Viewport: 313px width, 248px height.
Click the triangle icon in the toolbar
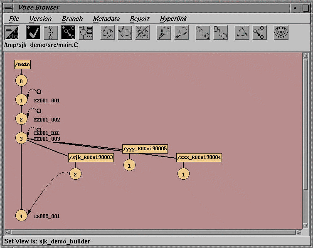tap(242, 32)
